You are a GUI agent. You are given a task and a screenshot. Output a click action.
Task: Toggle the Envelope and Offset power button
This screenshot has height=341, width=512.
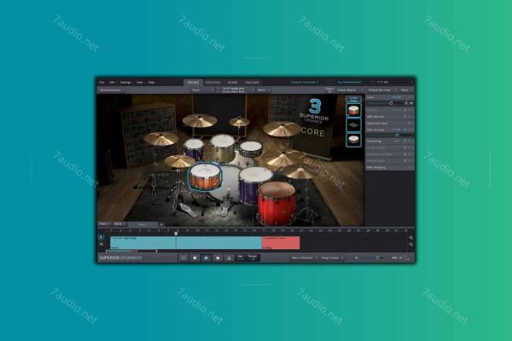pos(405,154)
